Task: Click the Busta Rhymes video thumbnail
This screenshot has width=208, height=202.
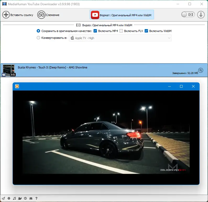Action: [9, 70]
